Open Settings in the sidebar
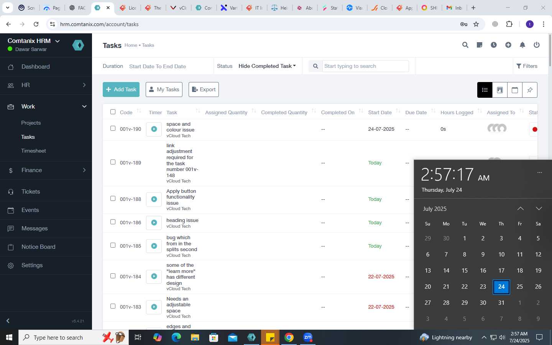Screen dimensions: 552x345 pos(46,265)
